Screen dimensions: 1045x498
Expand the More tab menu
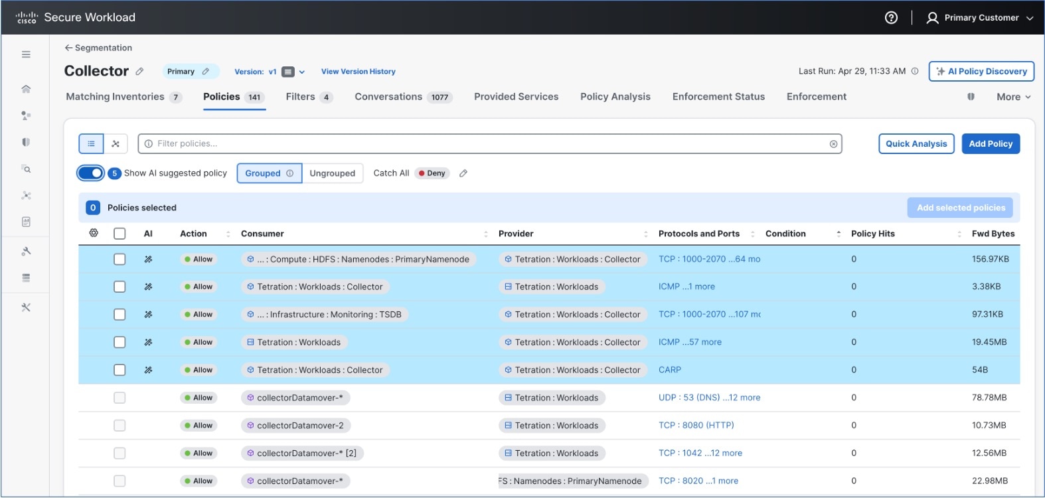[x=1013, y=97]
